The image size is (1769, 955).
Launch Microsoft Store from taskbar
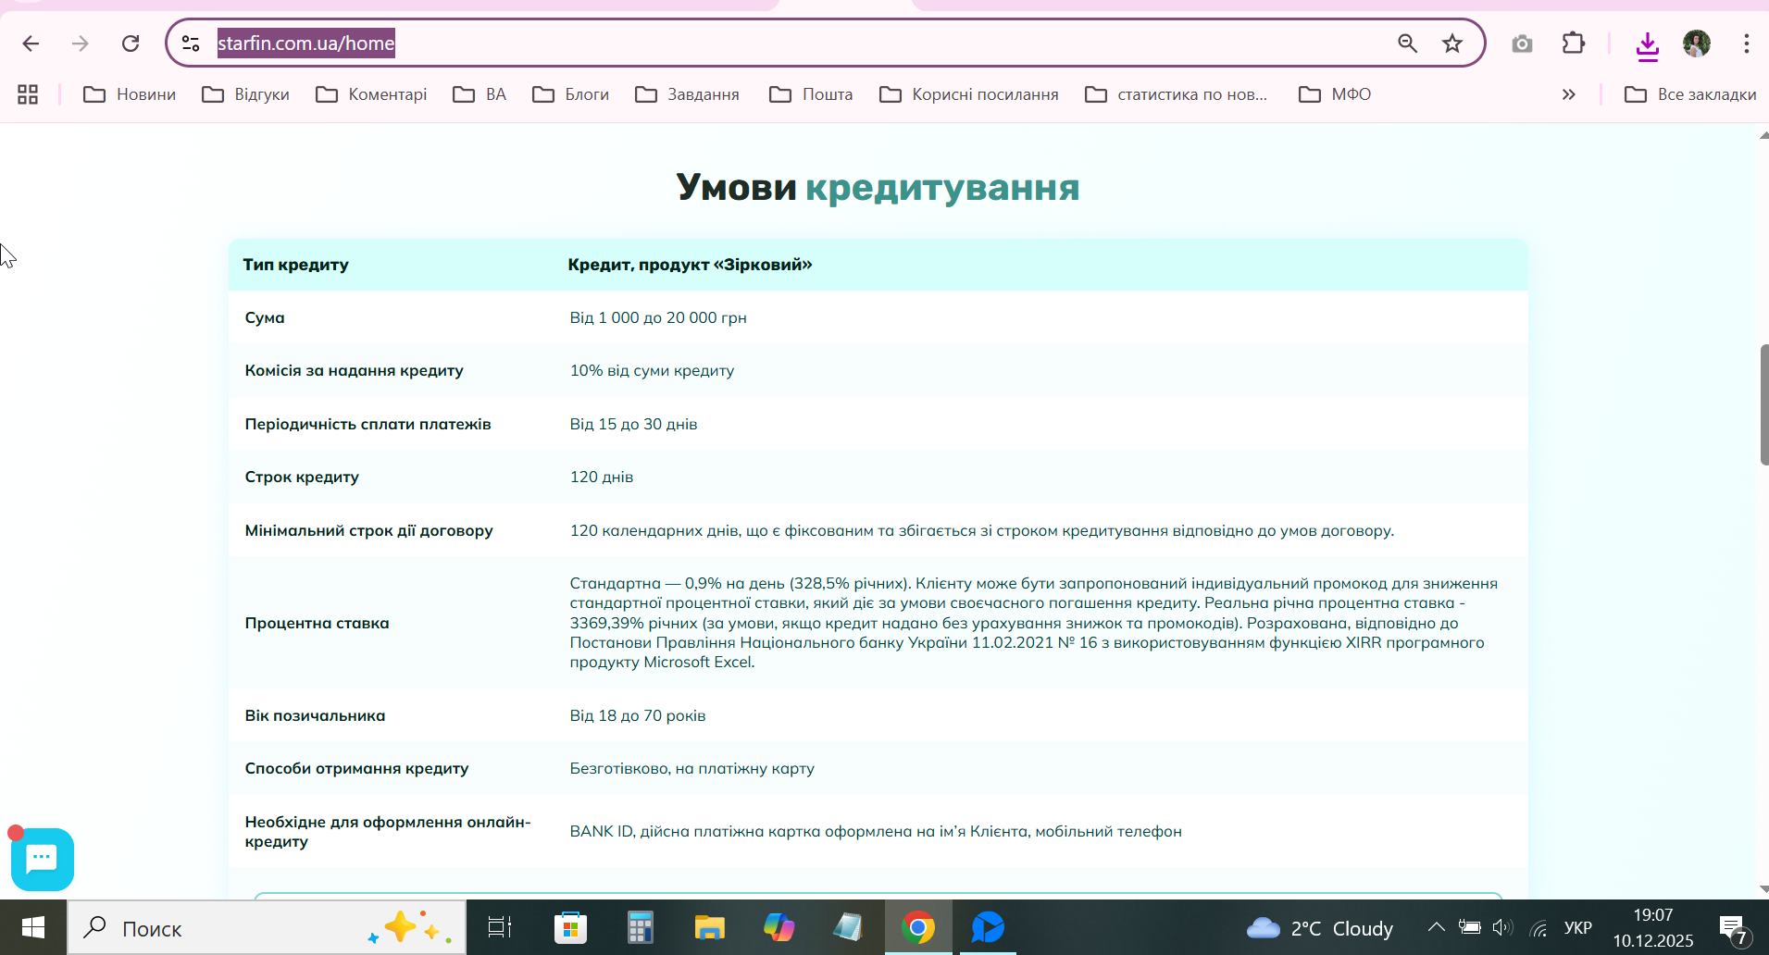570,927
